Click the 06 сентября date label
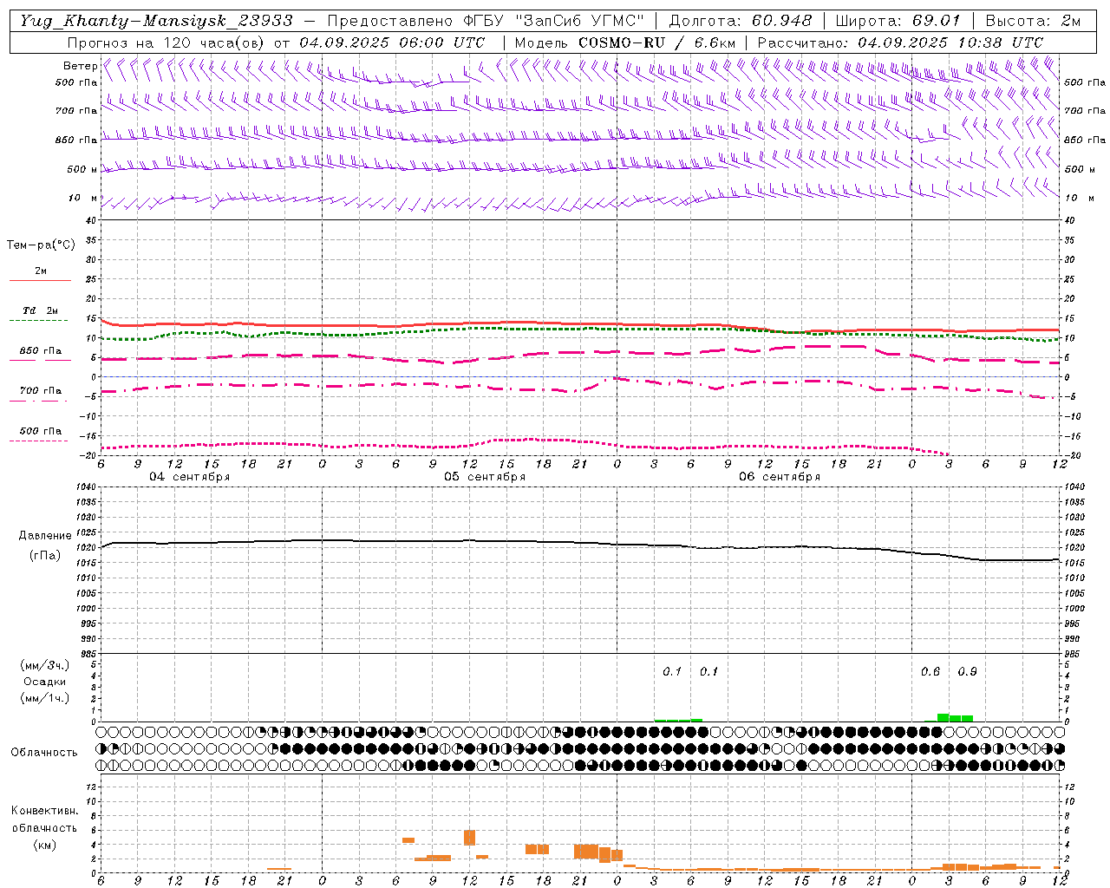 pos(780,477)
